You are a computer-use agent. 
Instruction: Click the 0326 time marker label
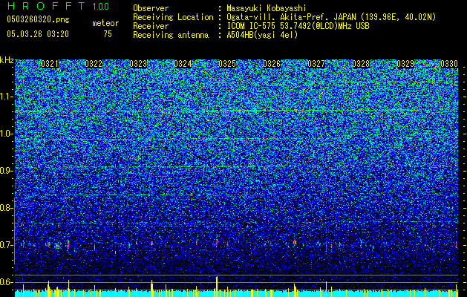tap(272, 64)
